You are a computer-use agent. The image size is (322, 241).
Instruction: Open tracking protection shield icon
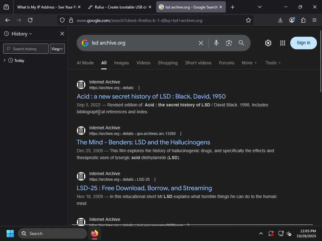tap(62, 20)
